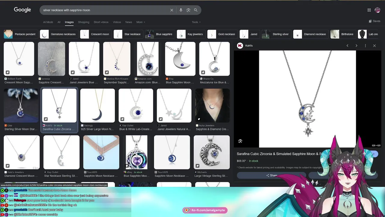
Task: Filter by the Crescent moon chip
Action: [96, 34]
